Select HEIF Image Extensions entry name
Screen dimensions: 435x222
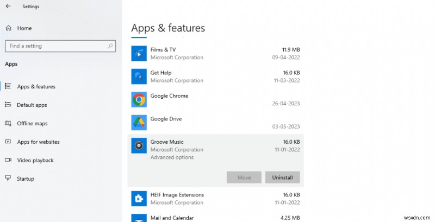coord(177,195)
